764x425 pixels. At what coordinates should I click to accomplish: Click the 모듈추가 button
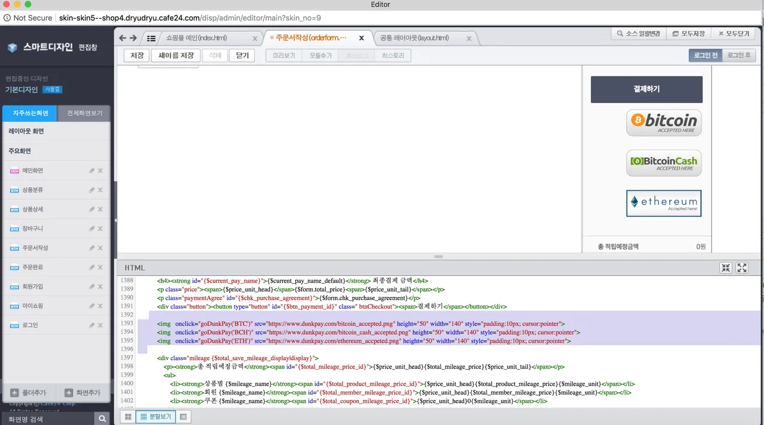point(320,55)
